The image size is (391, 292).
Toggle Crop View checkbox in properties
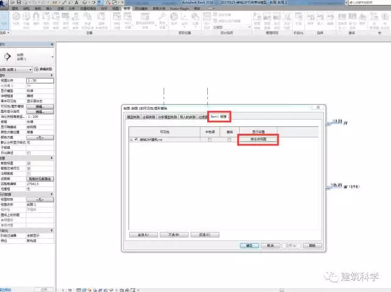tap(29, 163)
